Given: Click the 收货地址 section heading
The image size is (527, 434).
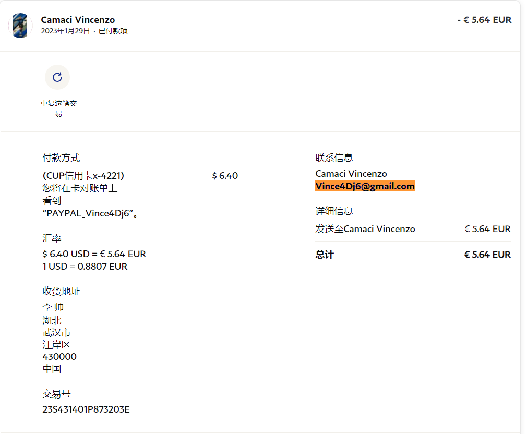Looking at the screenshot, I should [x=61, y=291].
